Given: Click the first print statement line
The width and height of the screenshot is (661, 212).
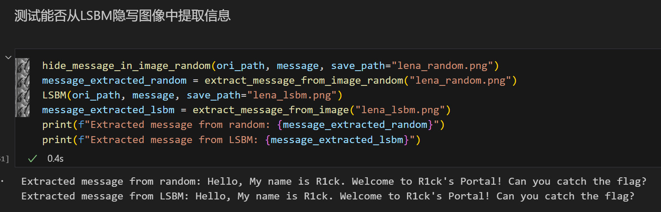Looking at the screenshot, I should click(243, 125).
